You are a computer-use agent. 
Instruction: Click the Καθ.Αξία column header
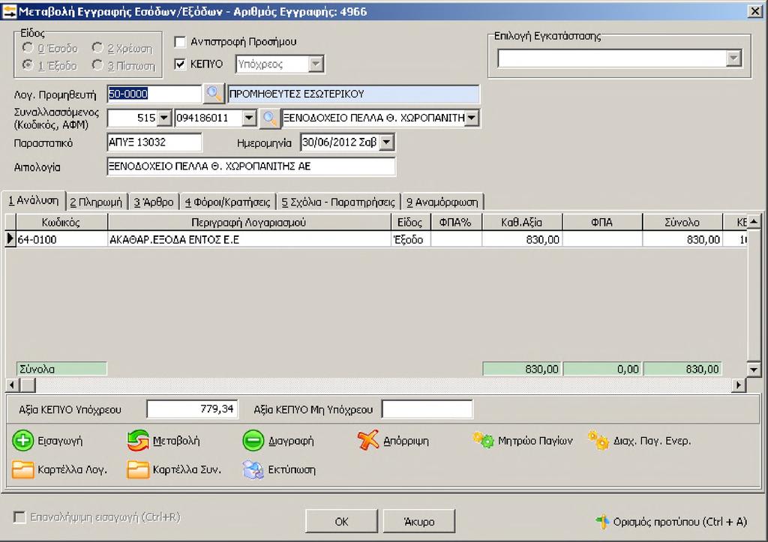tap(522, 223)
